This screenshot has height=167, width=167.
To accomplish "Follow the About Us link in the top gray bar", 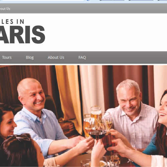I will (x=5, y=9).
